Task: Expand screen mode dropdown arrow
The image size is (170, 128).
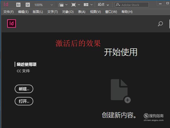Action: [79, 5]
